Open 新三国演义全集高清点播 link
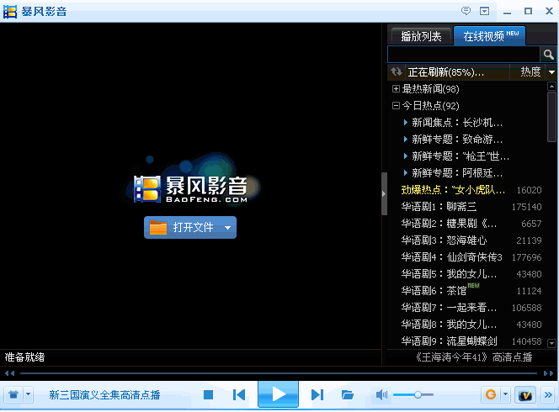 pyautogui.click(x=104, y=394)
